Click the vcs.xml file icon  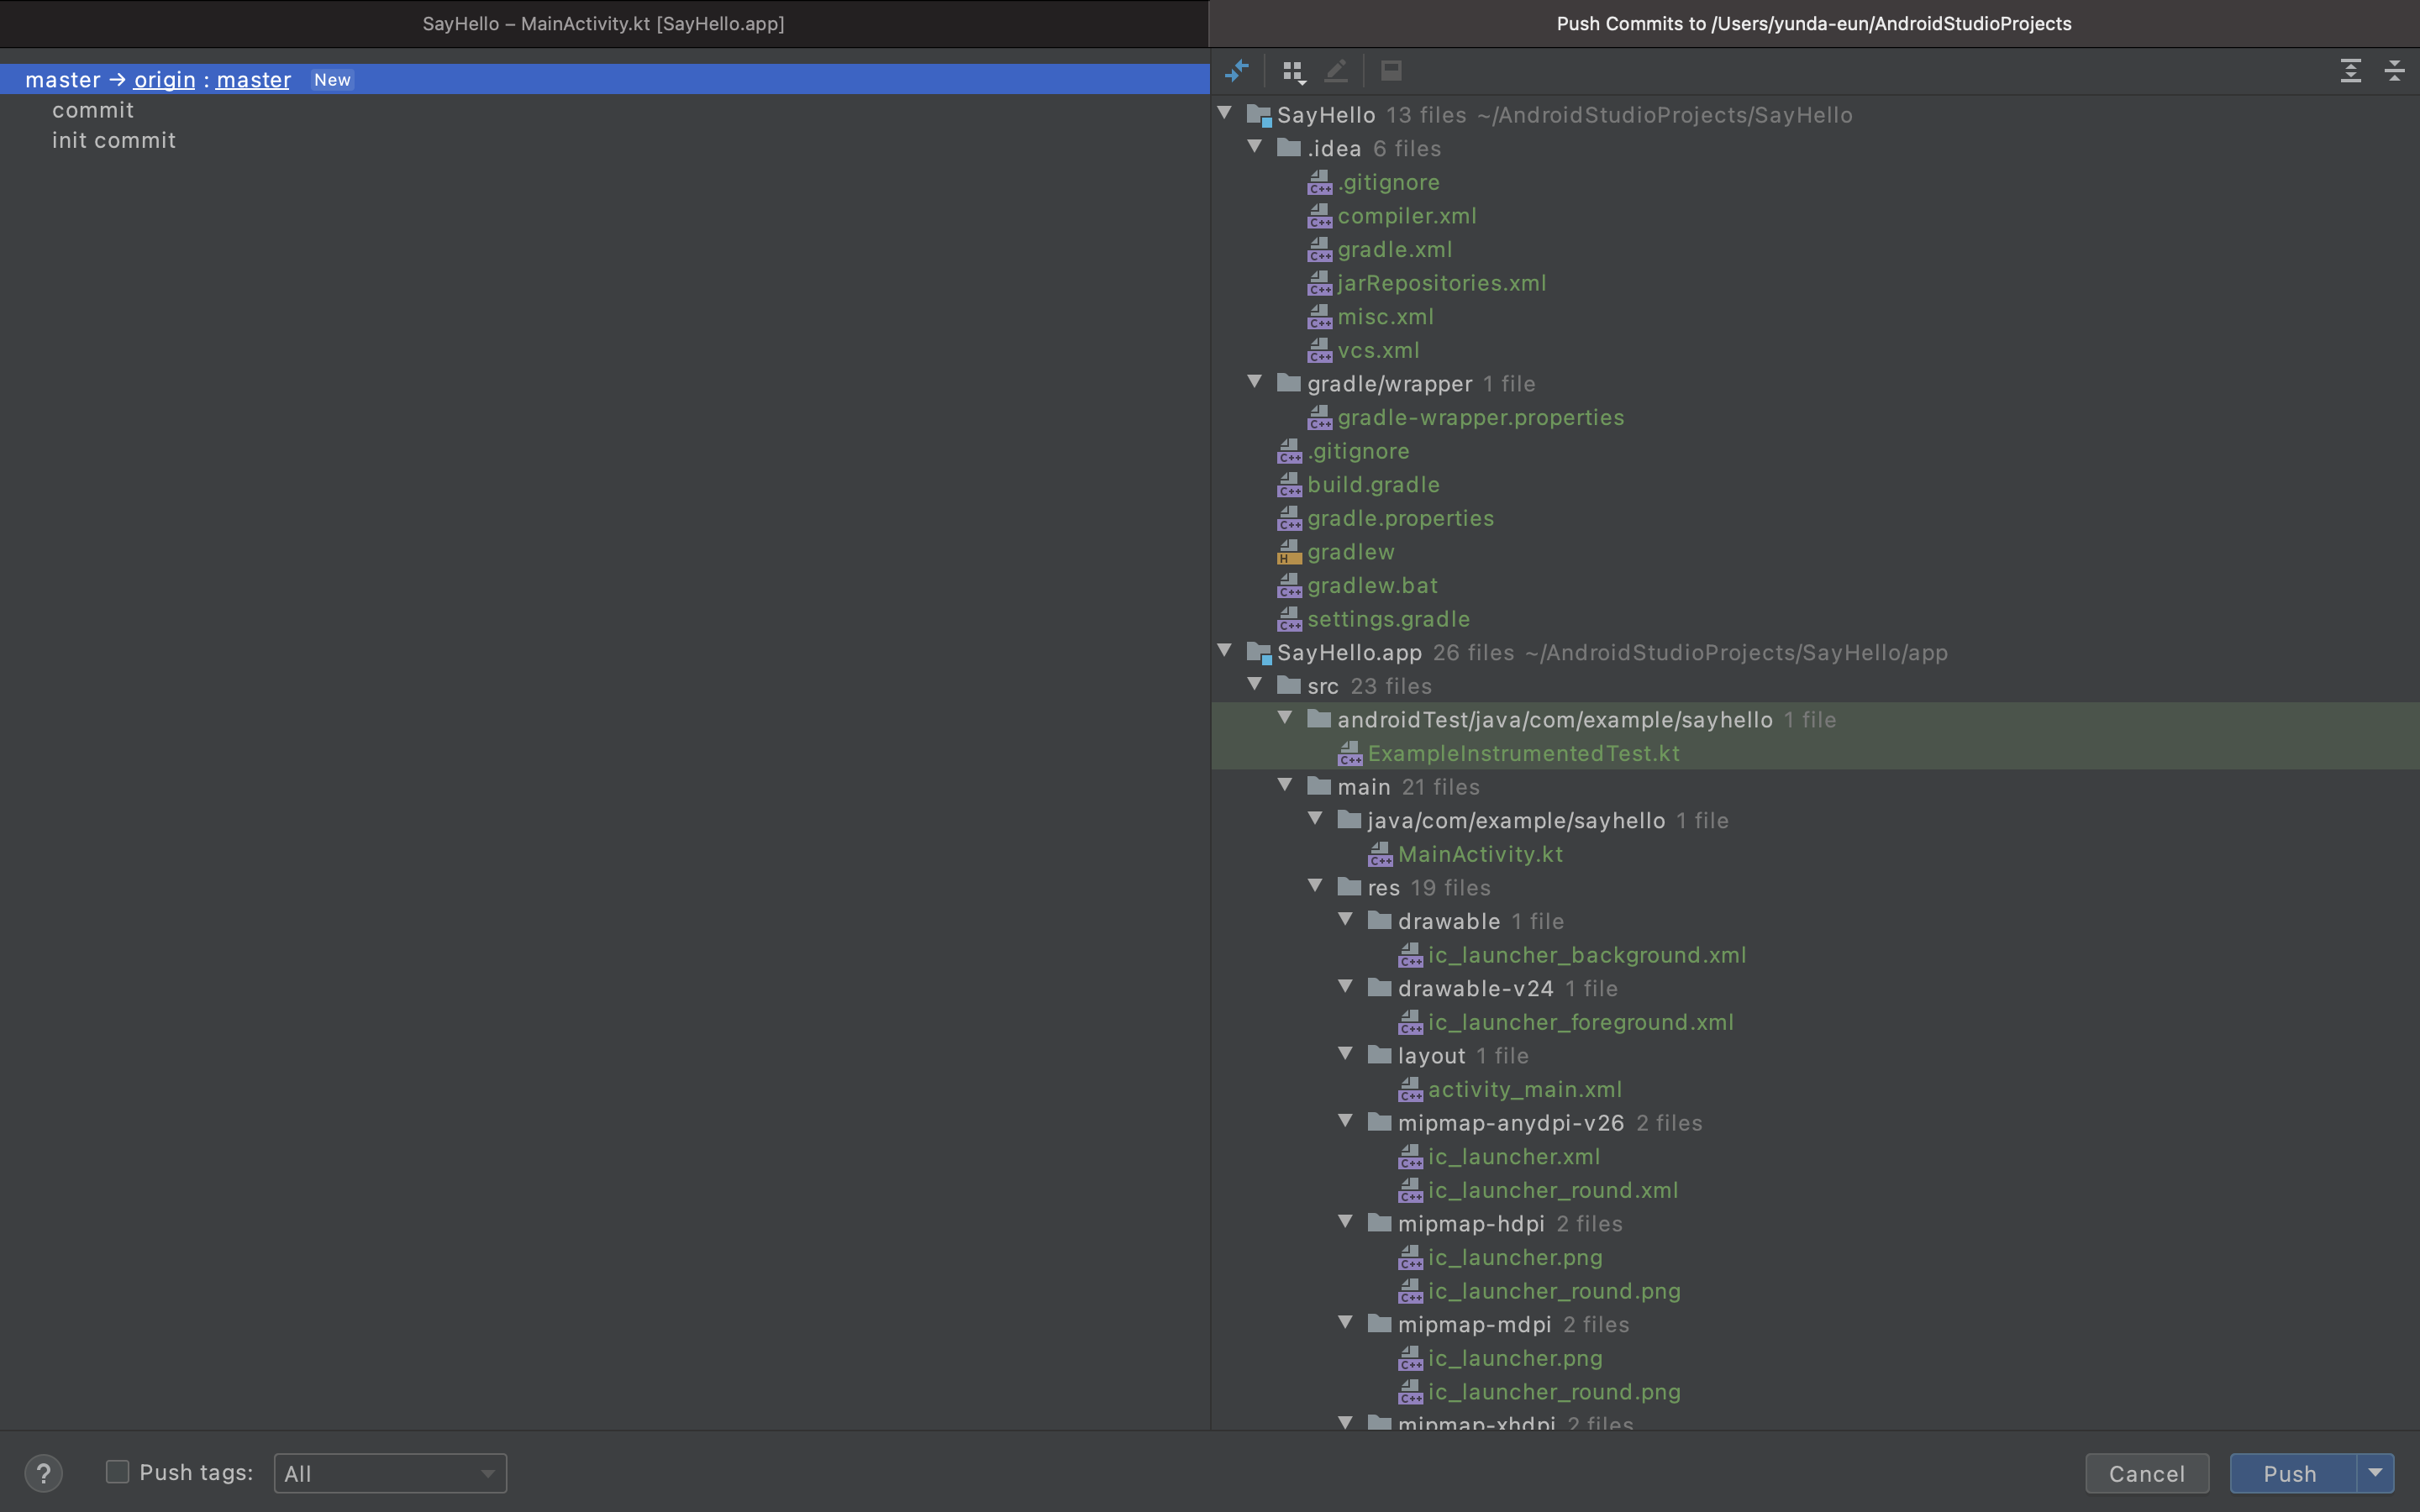(x=1320, y=350)
